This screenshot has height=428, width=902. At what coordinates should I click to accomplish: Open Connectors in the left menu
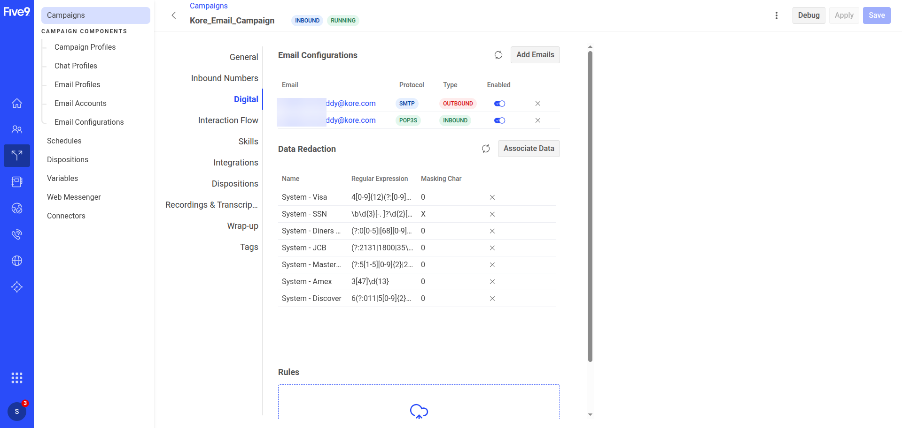[66, 216]
